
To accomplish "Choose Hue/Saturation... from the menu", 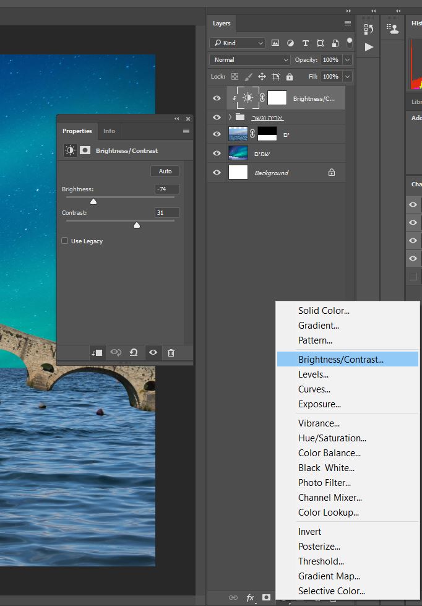I will (x=332, y=438).
